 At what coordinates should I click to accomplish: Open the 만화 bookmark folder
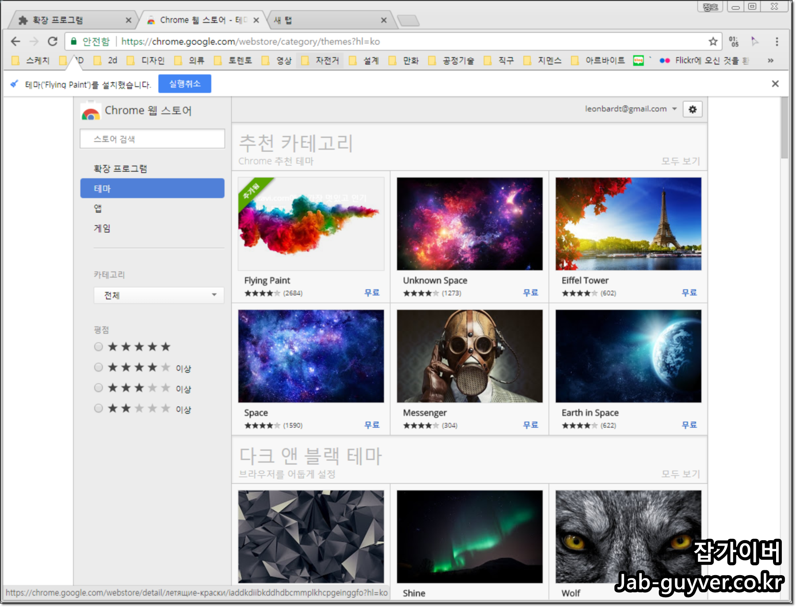(403, 61)
